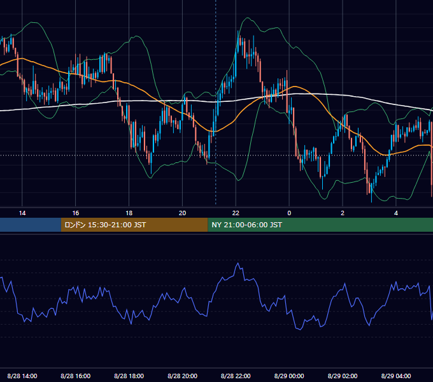Click the 16 hour label on upper time axis
Screen dimensions: 433x382
(76, 213)
